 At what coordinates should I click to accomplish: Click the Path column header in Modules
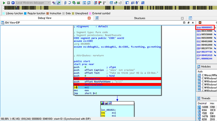click(200, 72)
